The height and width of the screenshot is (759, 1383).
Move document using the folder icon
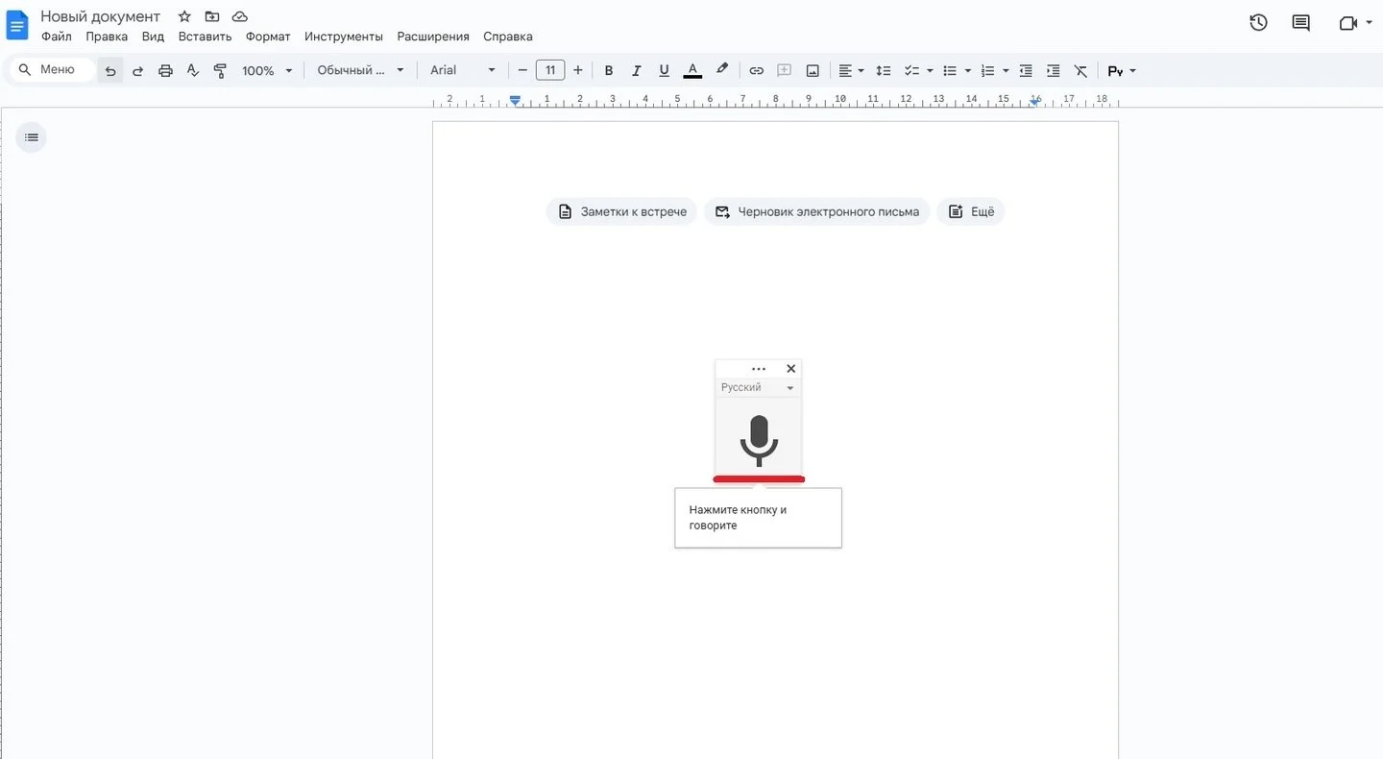tap(212, 16)
